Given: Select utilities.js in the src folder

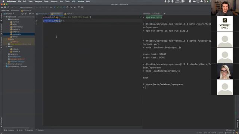Looking at the screenshot, I should click(16, 51).
